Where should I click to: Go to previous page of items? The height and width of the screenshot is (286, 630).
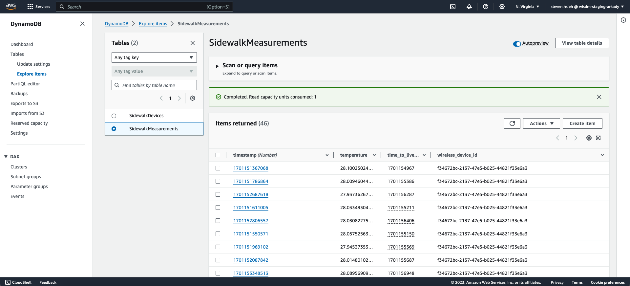557,138
